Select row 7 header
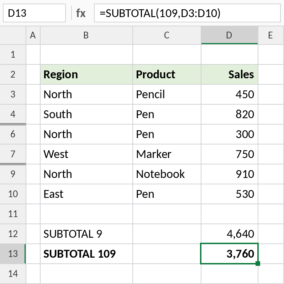Screen dimensions: 284x284 tap(13, 154)
